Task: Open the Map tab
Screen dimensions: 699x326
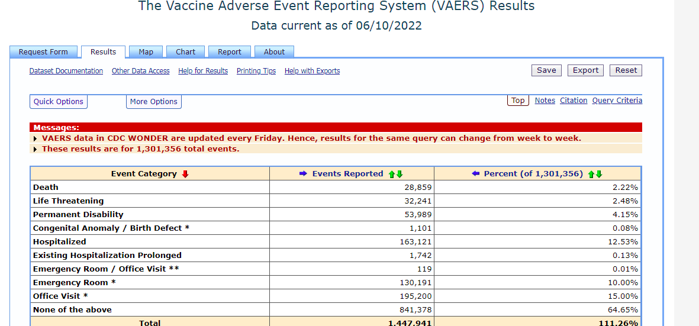Action: (x=146, y=52)
